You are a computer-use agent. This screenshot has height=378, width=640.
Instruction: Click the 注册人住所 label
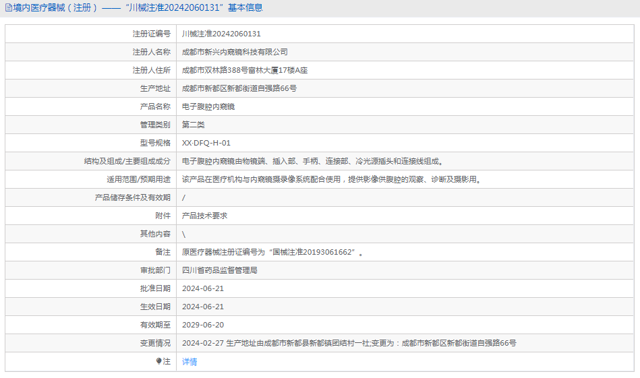pos(152,70)
